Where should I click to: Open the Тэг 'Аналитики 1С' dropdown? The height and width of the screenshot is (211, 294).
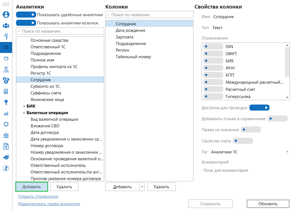coord(287,152)
